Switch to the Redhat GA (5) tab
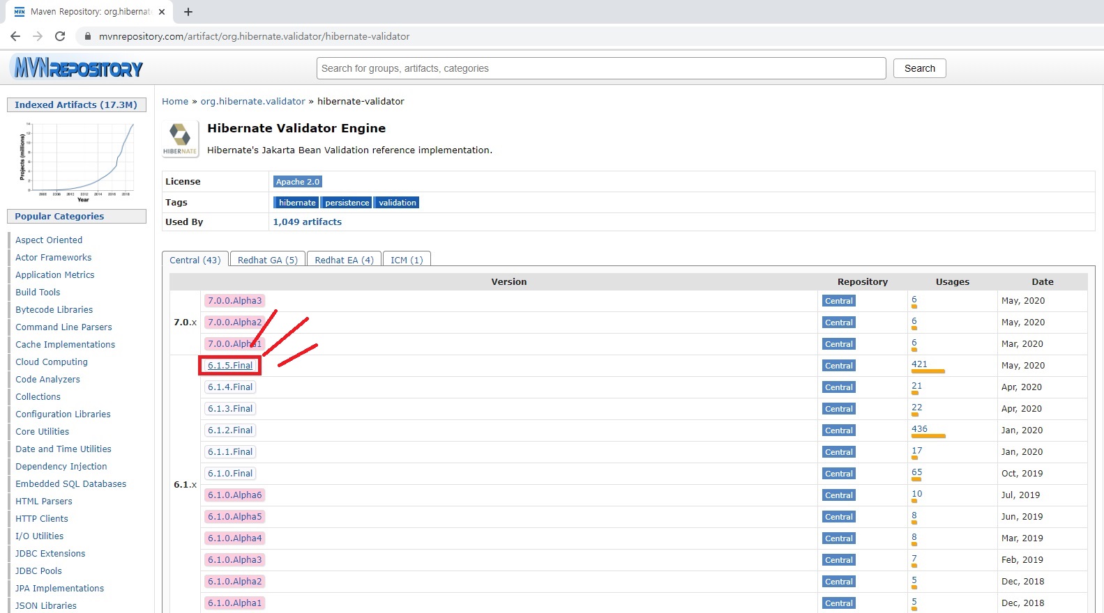Screen dimensions: 1104x613 point(268,260)
